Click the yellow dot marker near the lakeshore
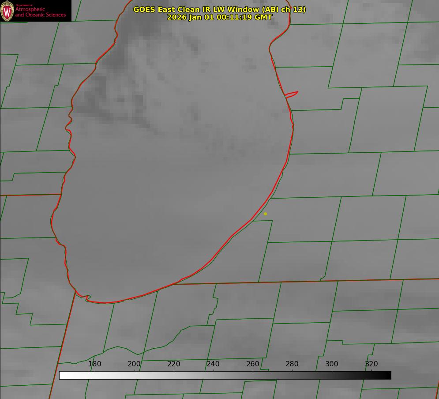439x399 pixels. (x=265, y=214)
